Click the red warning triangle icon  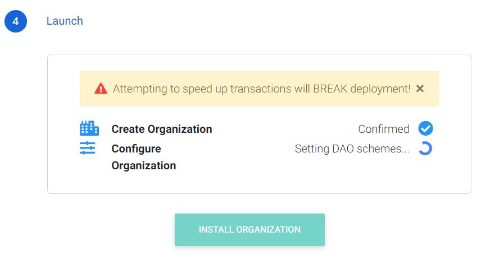[x=101, y=89]
